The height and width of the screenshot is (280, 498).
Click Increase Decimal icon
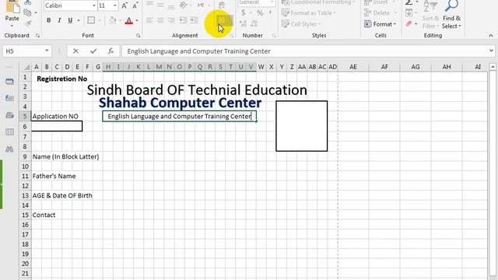coord(243,23)
